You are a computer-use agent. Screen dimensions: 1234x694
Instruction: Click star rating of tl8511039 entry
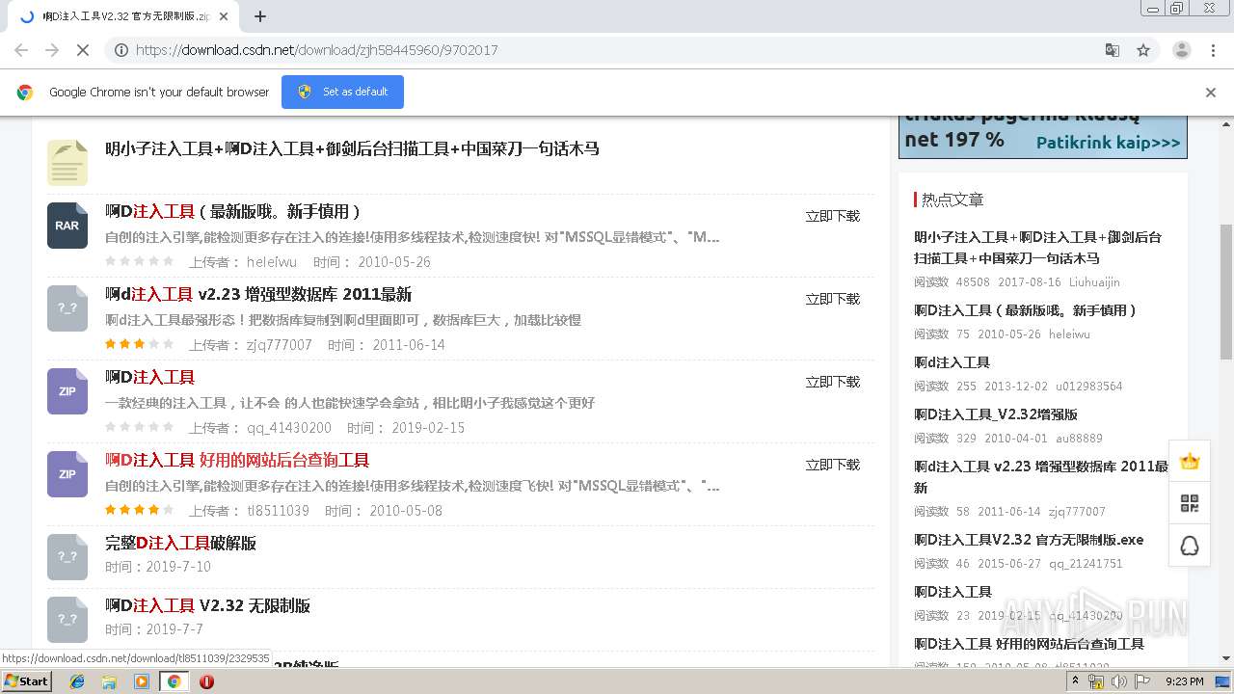(x=140, y=510)
